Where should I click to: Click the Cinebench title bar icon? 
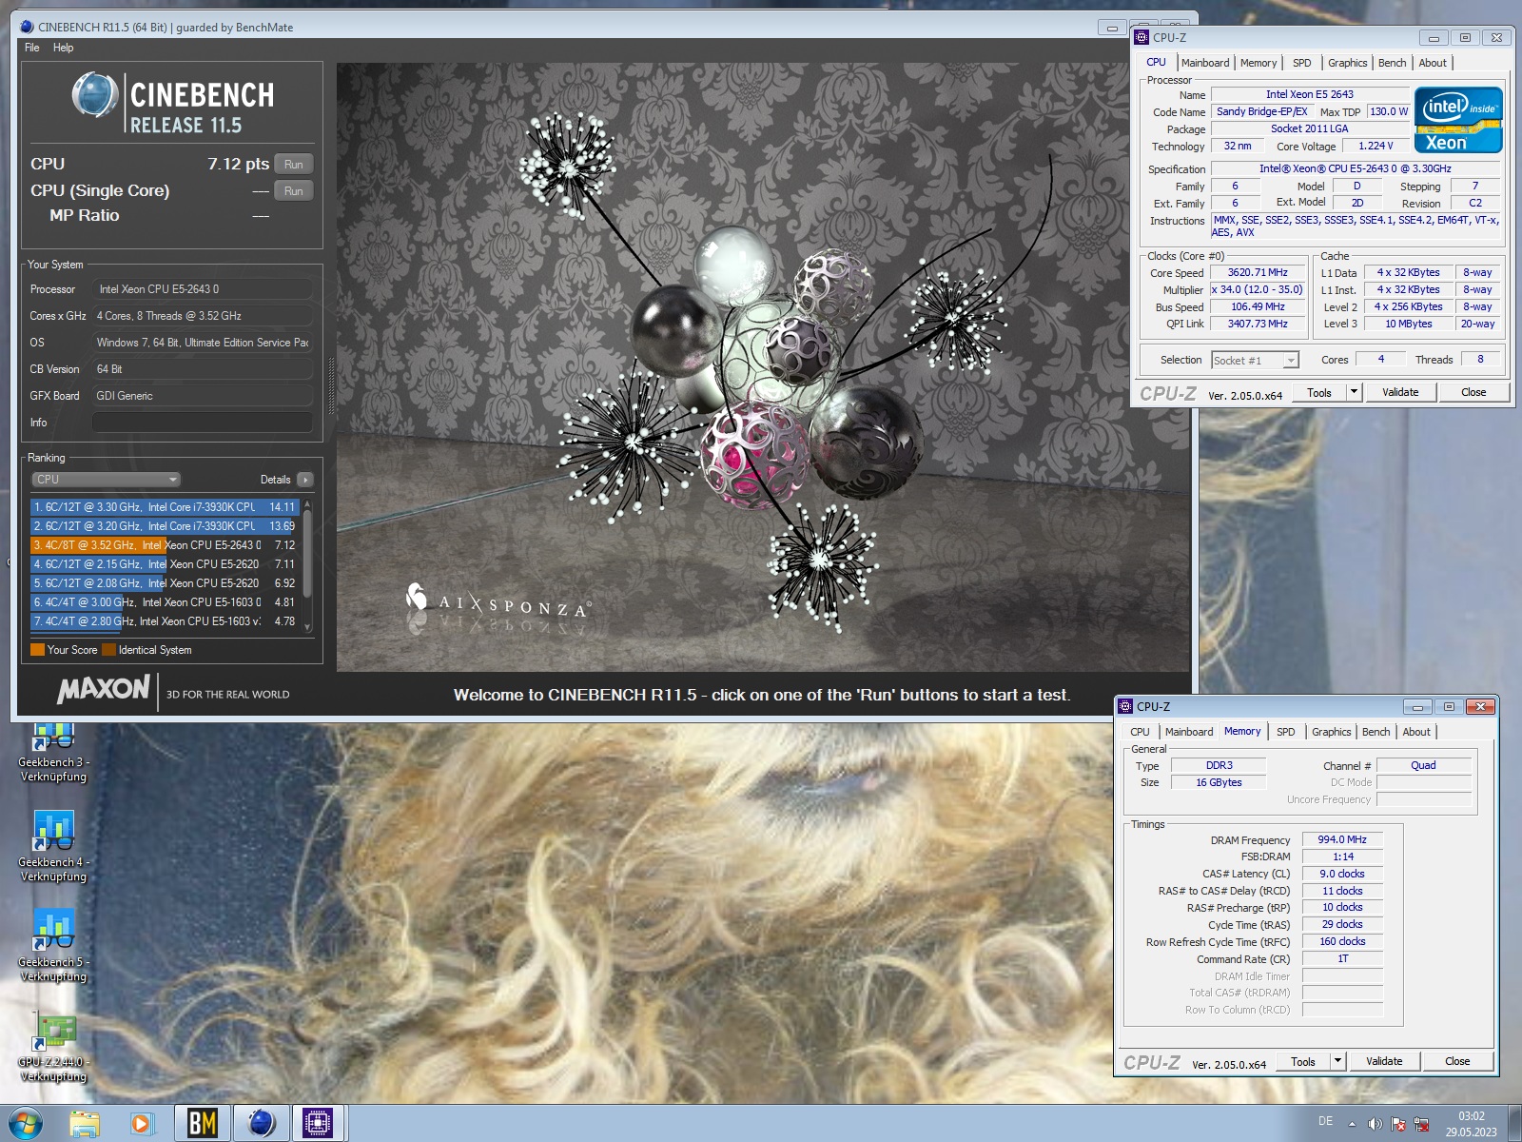27,27
